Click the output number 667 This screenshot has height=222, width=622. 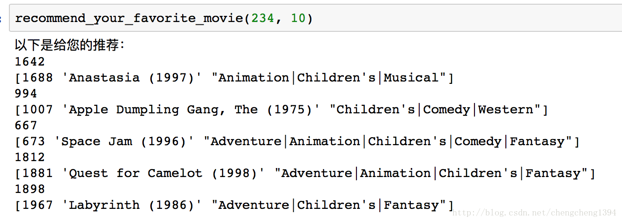[x=26, y=126]
